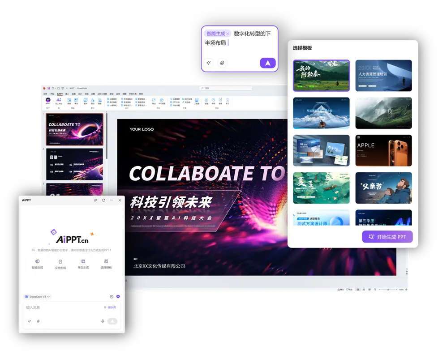Switch to the AiPPT ribbon tab
The width and height of the screenshot is (447, 354).
pos(60,94)
